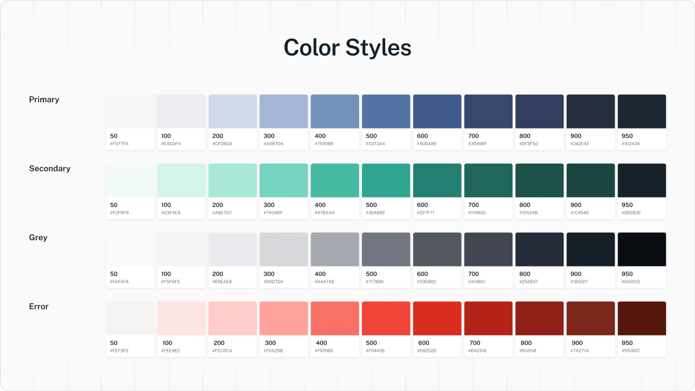Select the hex value #CFD8E8
The height and width of the screenshot is (391, 695).
click(x=222, y=144)
